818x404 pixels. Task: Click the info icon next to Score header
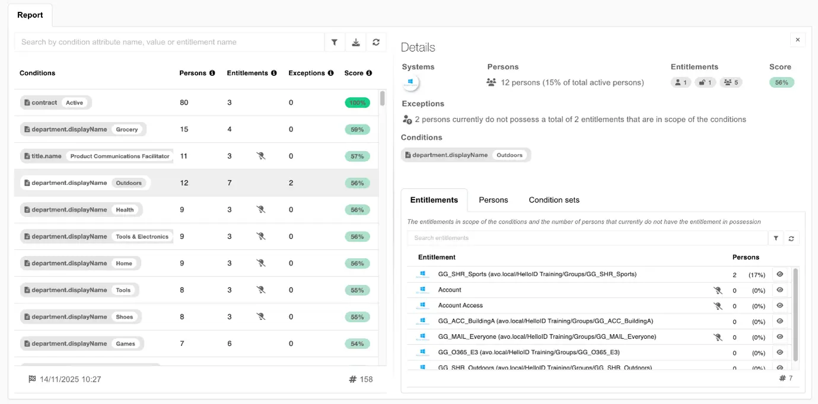click(369, 73)
